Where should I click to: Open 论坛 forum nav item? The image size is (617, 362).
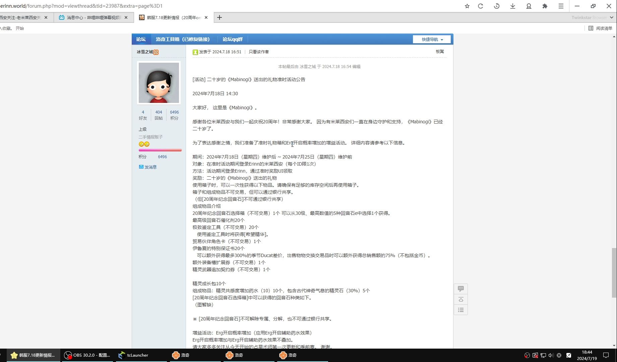(141, 39)
